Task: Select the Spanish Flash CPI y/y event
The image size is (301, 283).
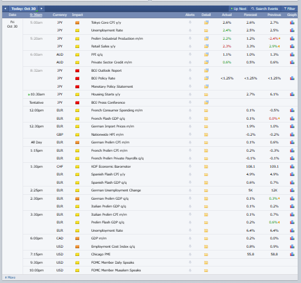Action: coord(108,174)
